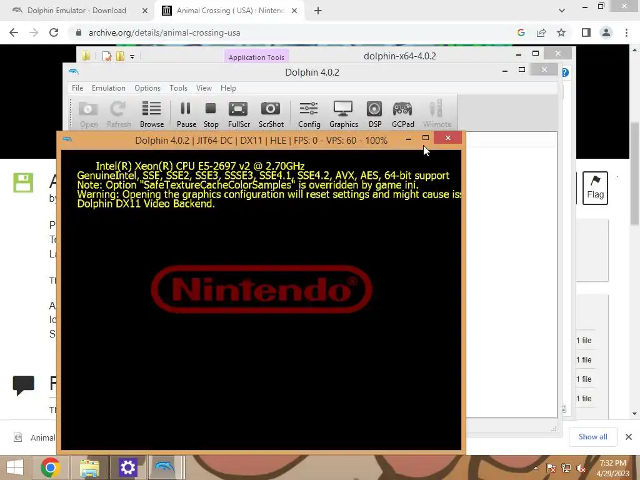This screenshot has width=640, height=480.
Task: Stop the running game
Action: tap(211, 114)
